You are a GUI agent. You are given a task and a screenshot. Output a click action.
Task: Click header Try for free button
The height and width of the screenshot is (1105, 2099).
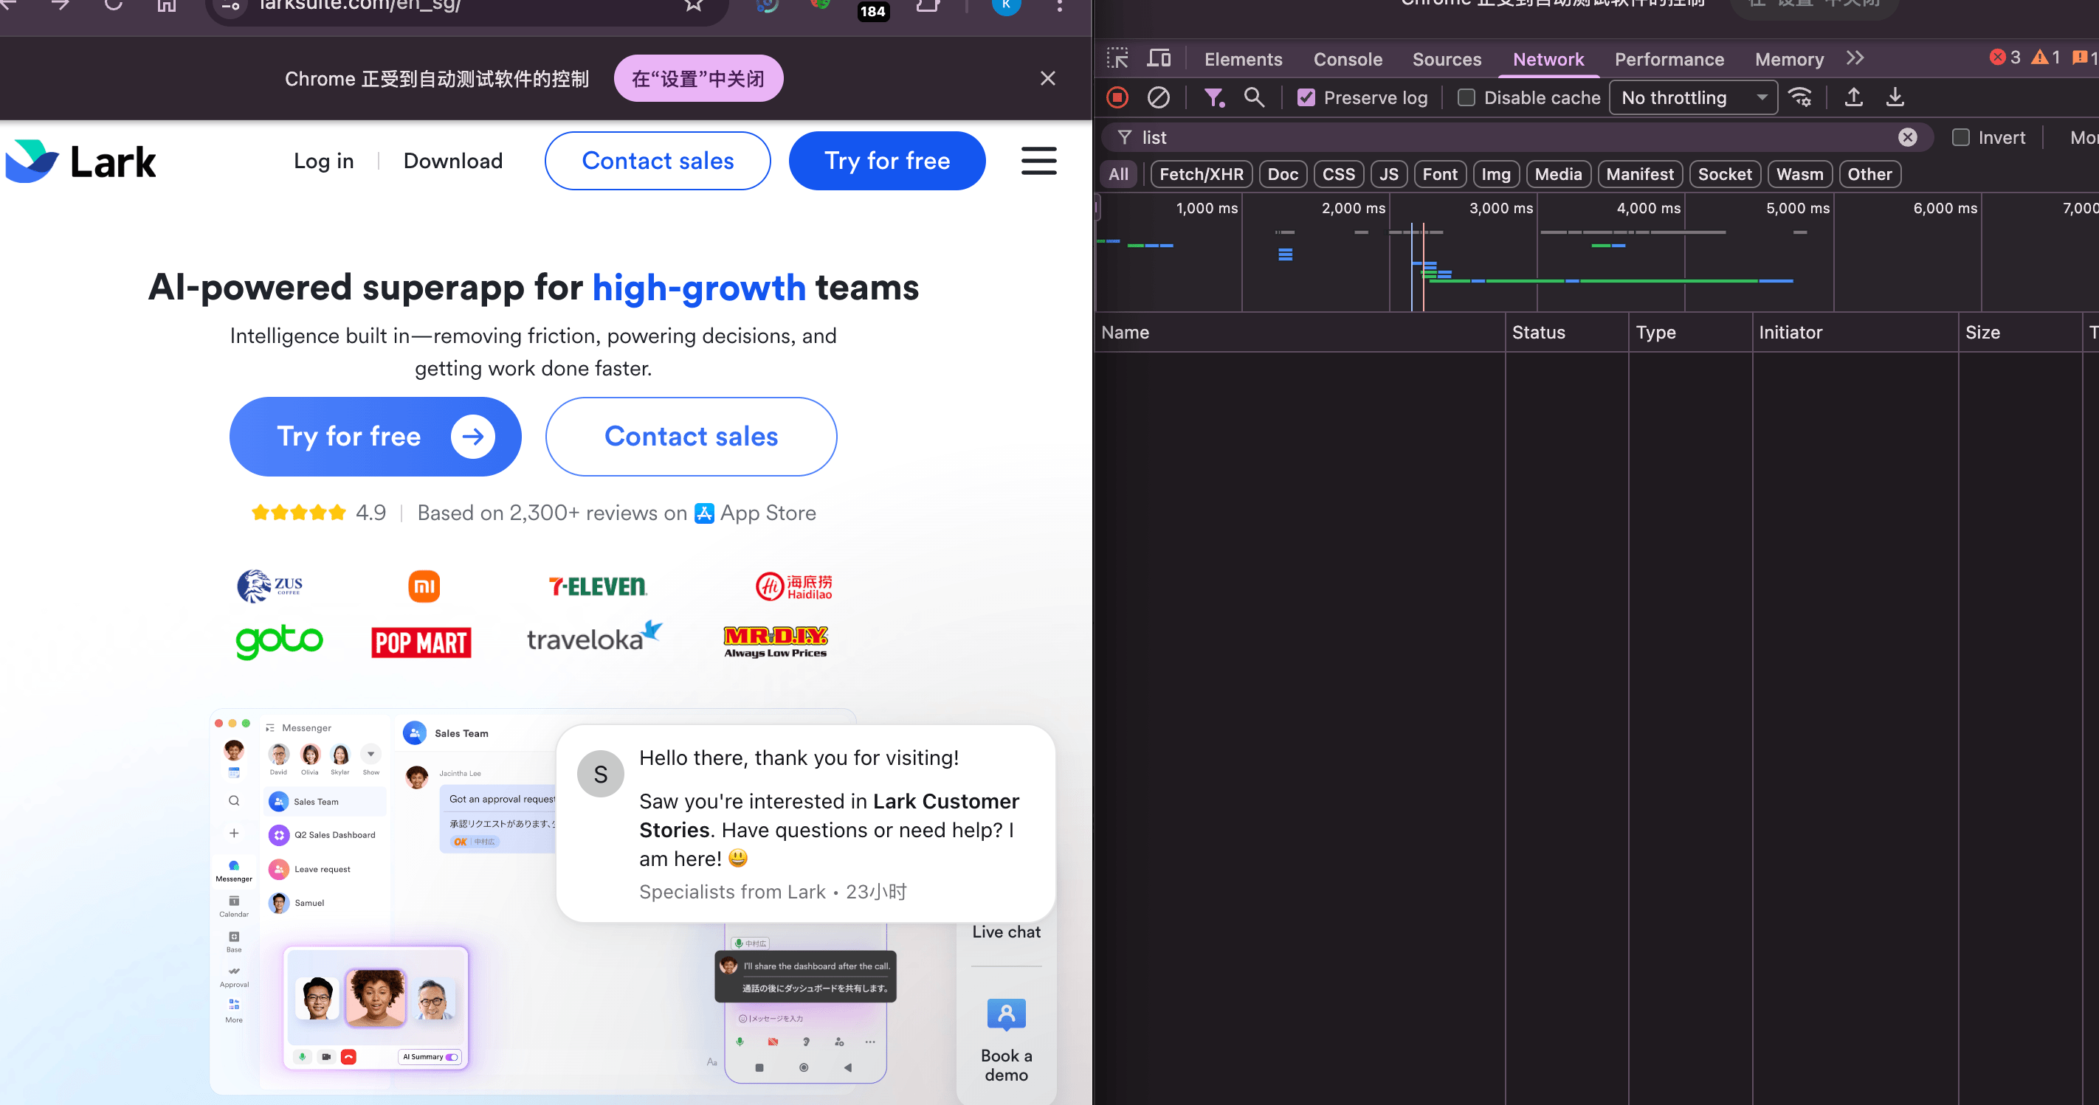coord(886,162)
